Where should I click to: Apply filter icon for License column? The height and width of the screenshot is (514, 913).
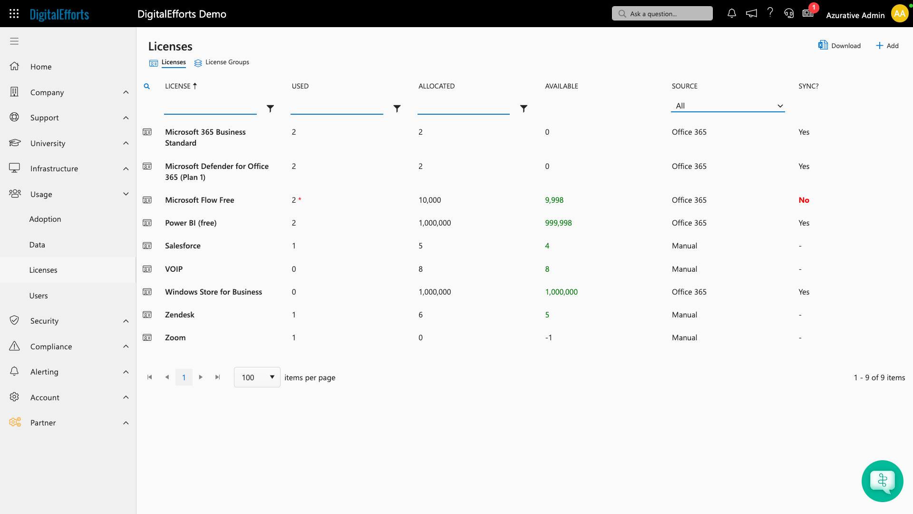pyautogui.click(x=270, y=109)
